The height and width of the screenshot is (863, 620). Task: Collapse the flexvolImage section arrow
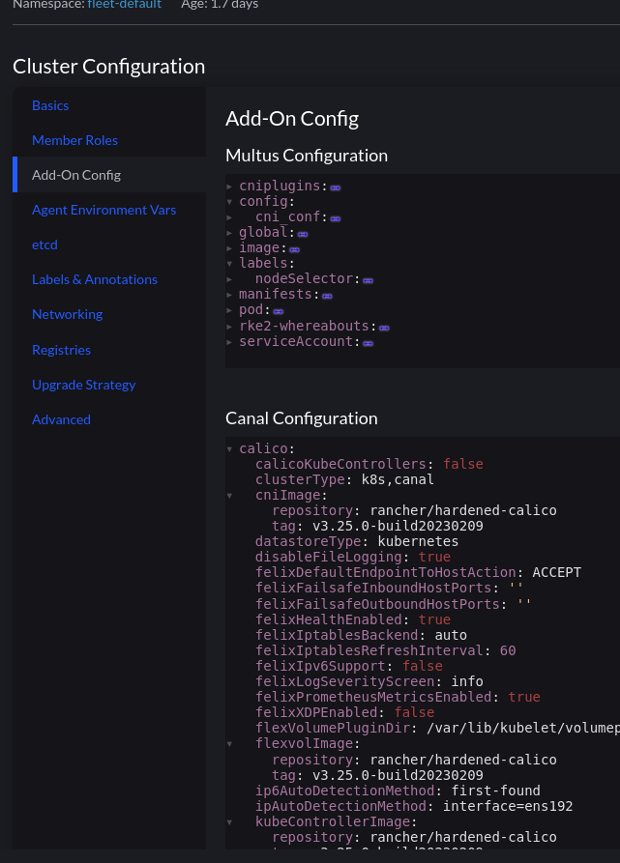pyautogui.click(x=229, y=744)
